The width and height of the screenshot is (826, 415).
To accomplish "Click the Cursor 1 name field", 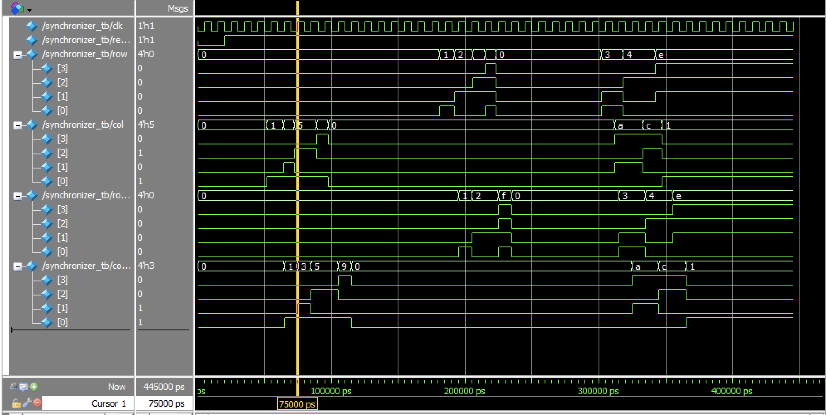I will point(87,403).
